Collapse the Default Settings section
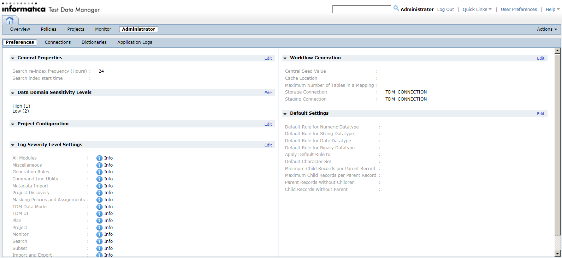Image resolution: width=562 pixels, height=258 pixels. [285, 114]
